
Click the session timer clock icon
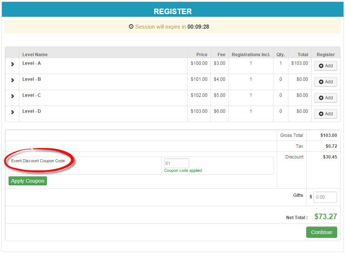[x=131, y=26]
